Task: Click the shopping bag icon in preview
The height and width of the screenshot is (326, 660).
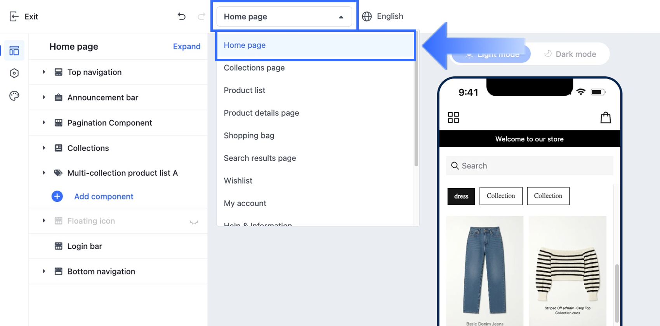Action: point(605,118)
